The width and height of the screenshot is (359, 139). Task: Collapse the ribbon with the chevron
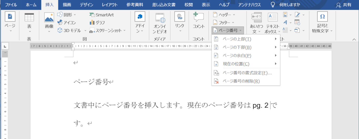tap(354, 40)
